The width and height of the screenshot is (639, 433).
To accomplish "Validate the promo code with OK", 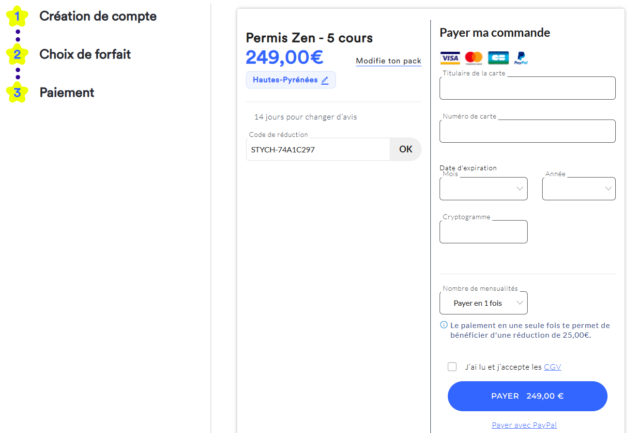I will pos(406,149).
